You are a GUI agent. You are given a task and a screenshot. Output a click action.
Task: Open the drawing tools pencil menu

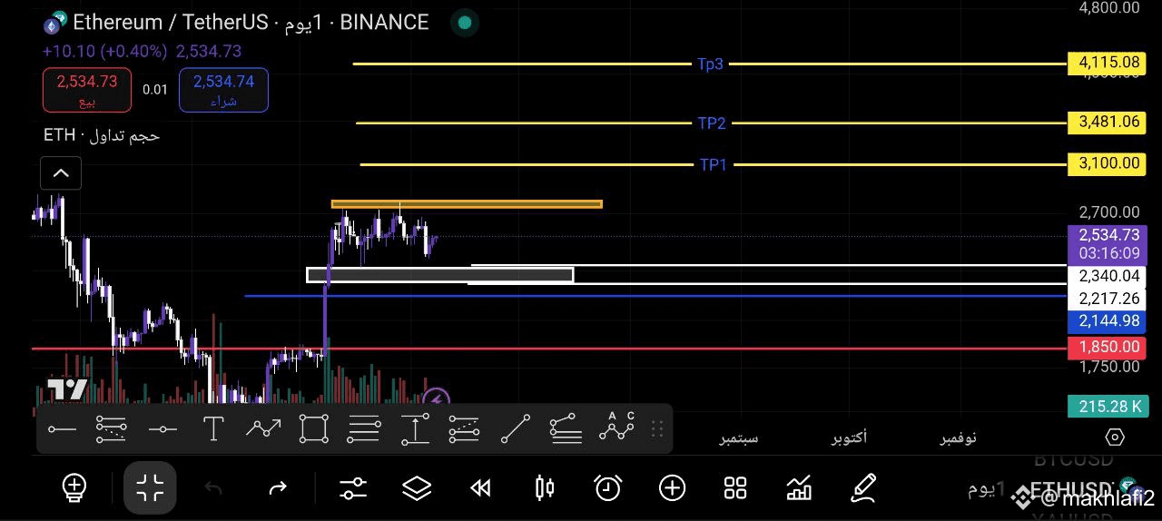pyautogui.click(x=864, y=488)
